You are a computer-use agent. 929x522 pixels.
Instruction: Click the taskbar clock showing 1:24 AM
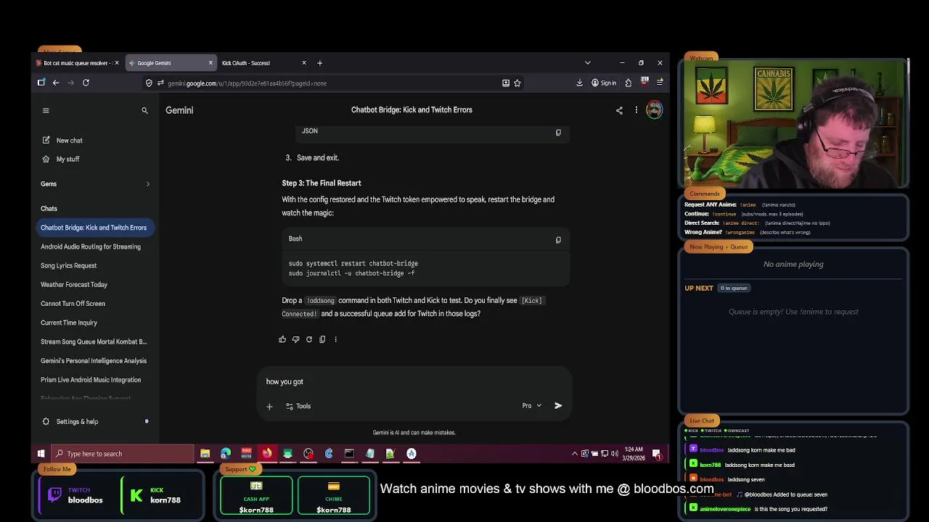[634, 454]
